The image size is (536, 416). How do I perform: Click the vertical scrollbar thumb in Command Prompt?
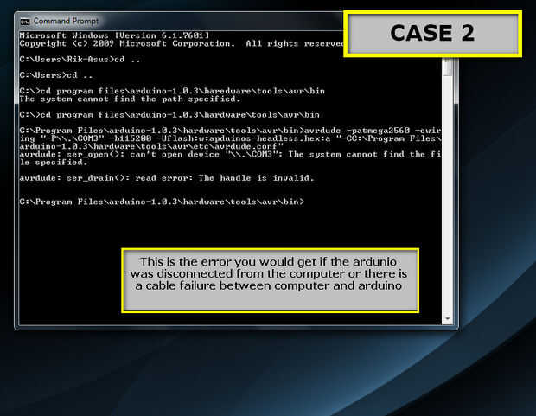click(447, 67)
